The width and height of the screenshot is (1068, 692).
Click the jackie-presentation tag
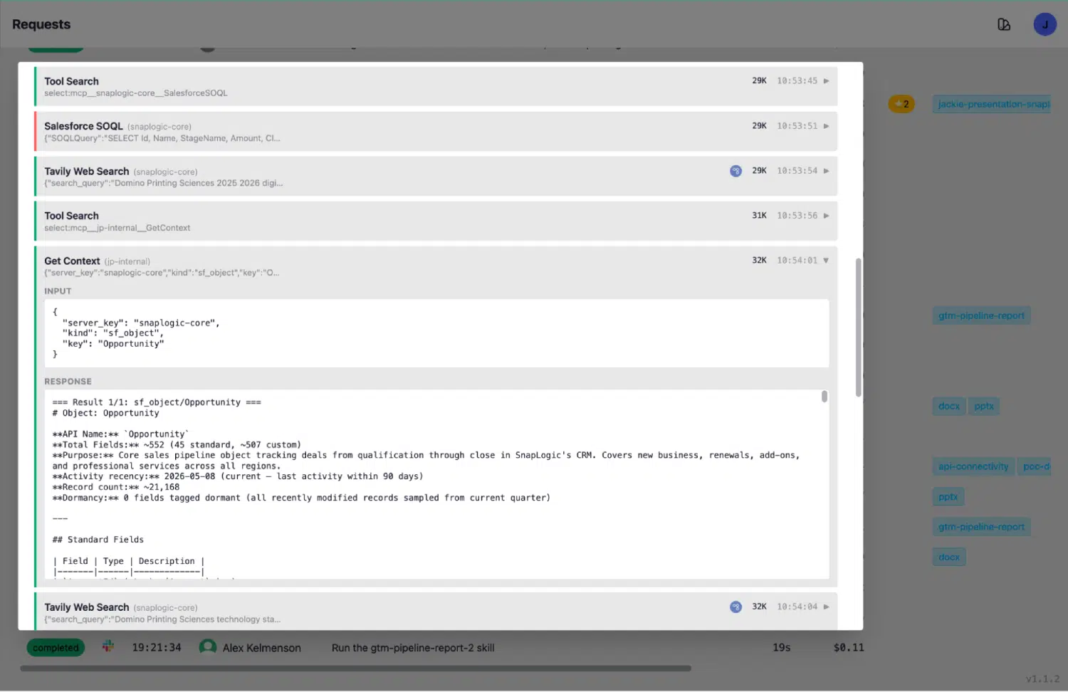[x=993, y=104]
